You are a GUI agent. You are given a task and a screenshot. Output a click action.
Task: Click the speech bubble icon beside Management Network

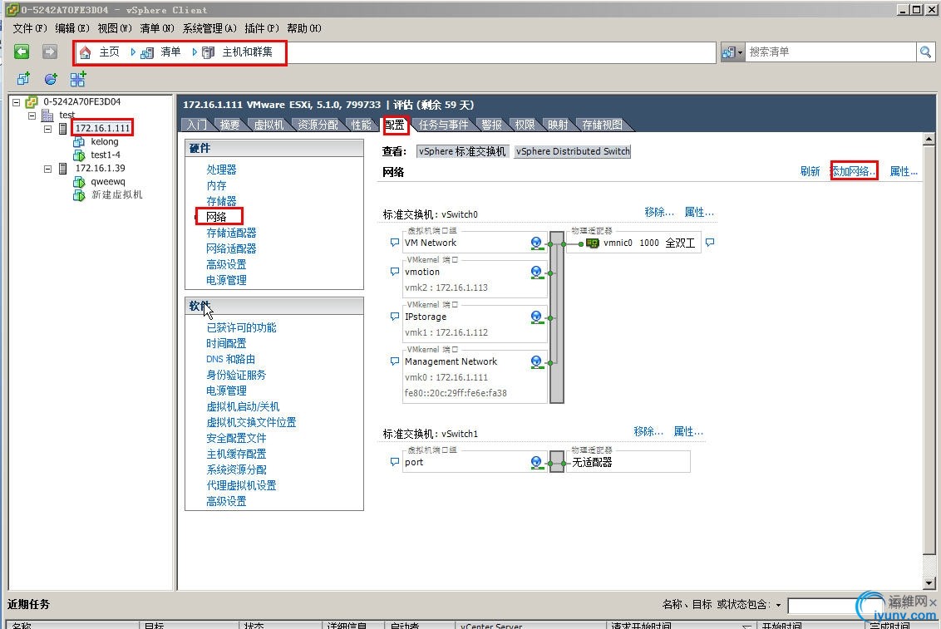tap(394, 361)
